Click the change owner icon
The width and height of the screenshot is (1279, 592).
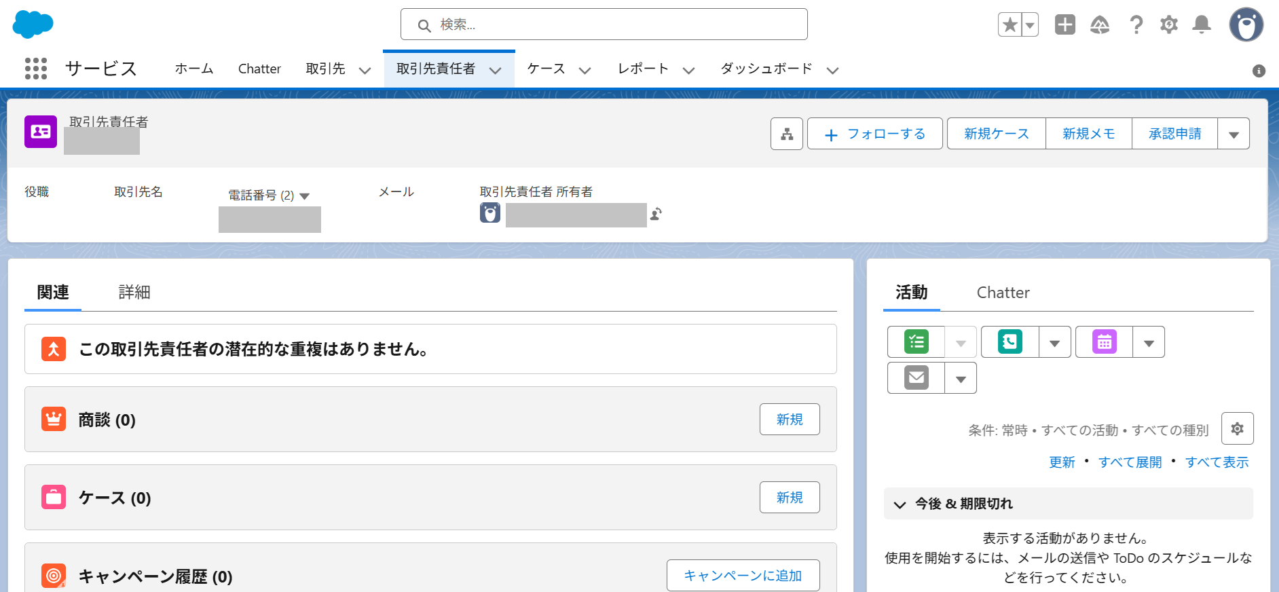pyautogui.click(x=656, y=214)
